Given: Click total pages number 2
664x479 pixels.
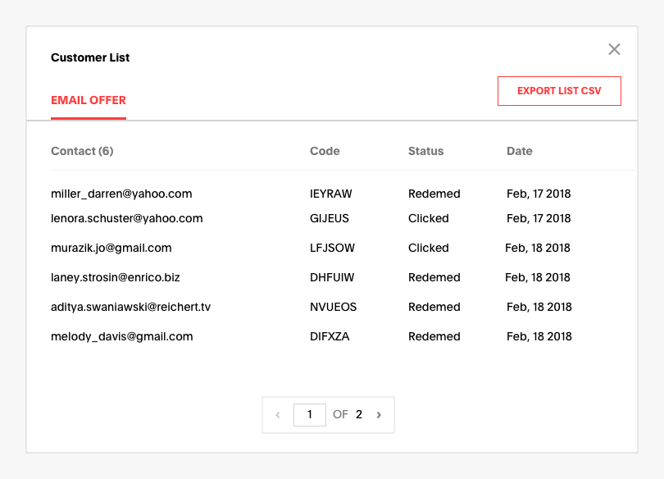Looking at the screenshot, I should pos(359,415).
